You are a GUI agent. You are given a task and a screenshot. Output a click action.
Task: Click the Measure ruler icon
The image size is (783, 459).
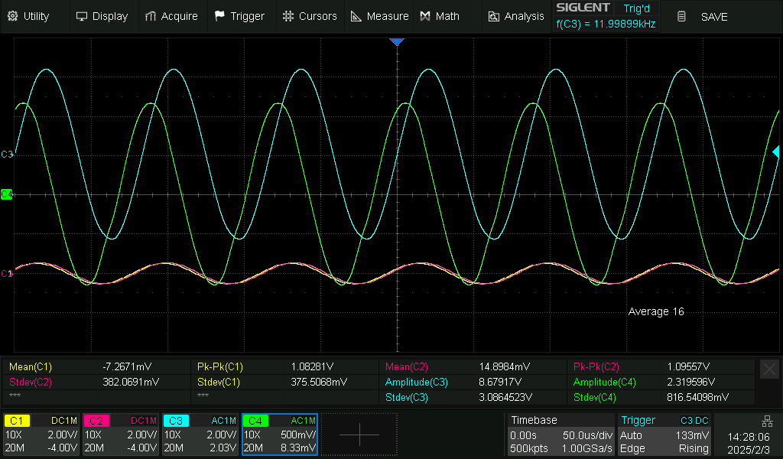coord(356,16)
